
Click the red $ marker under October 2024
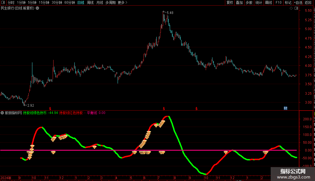click(x=50, y=109)
